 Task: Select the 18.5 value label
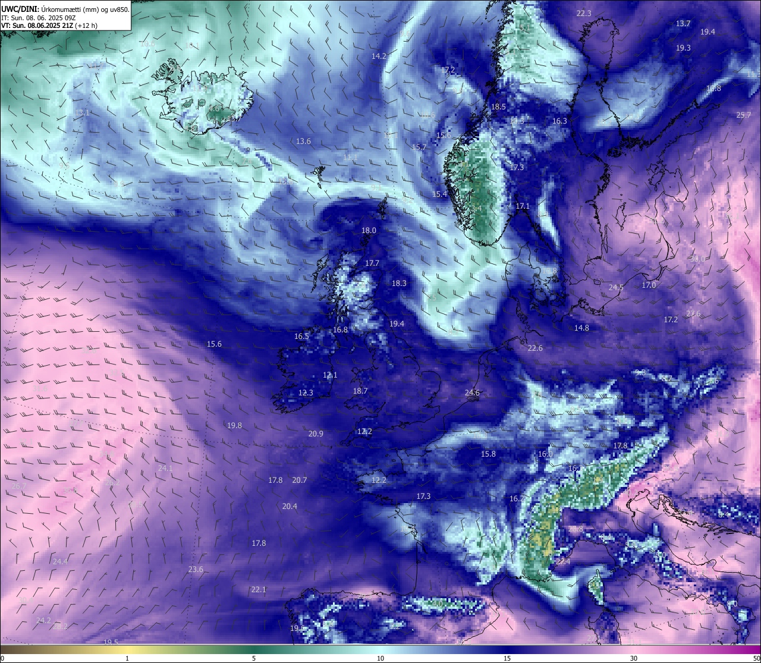(498, 107)
